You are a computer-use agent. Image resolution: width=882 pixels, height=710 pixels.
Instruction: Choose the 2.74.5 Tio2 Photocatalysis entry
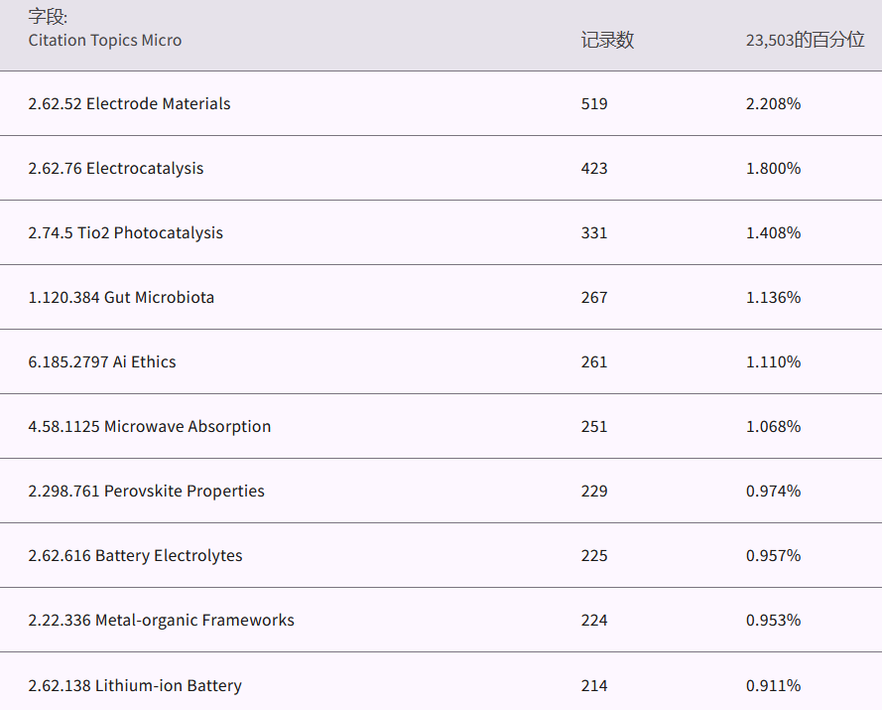click(x=125, y=233)
